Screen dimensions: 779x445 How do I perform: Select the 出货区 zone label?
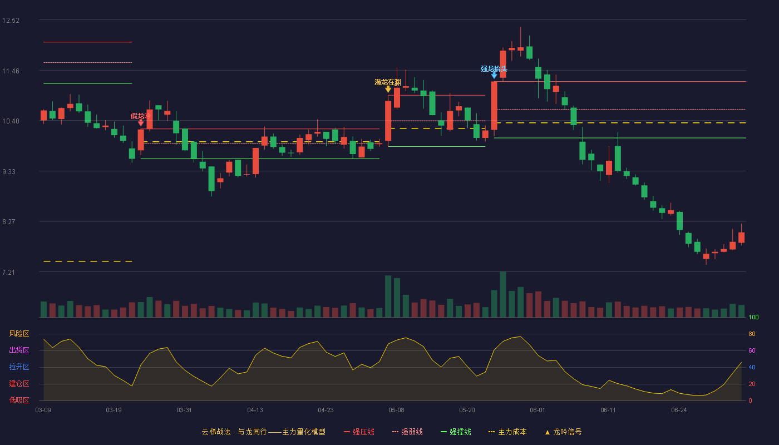click(x=19, y=350)
